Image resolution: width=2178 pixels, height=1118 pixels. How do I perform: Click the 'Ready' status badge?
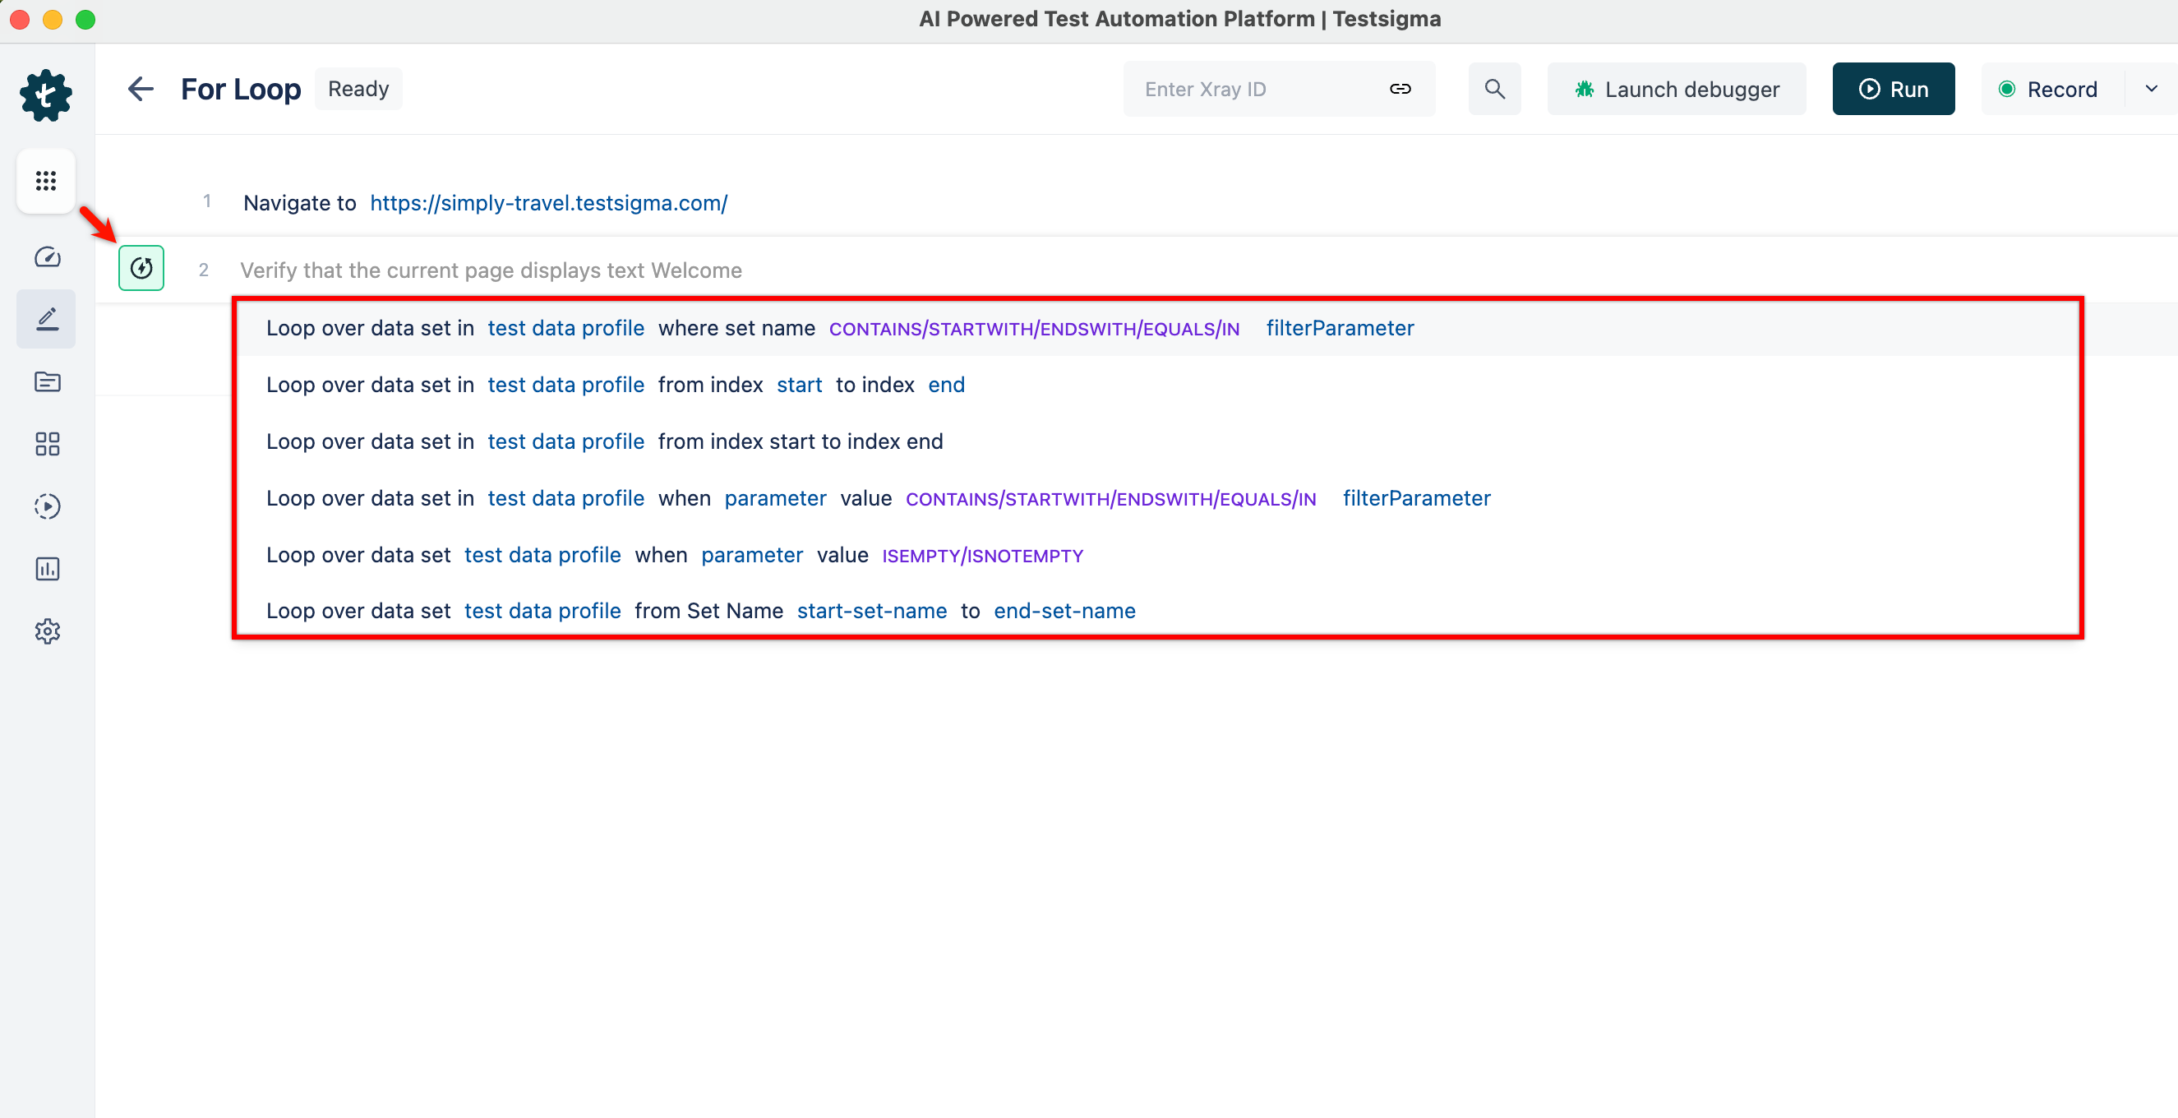click(358, 89)
